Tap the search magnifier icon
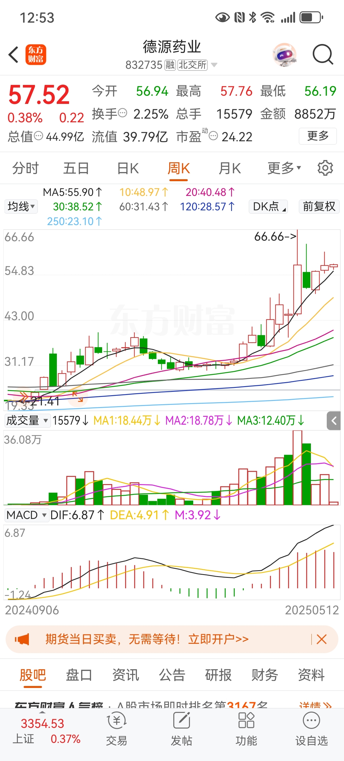The width and height of the screenshot is (344, 761). (x=323, y=55)
